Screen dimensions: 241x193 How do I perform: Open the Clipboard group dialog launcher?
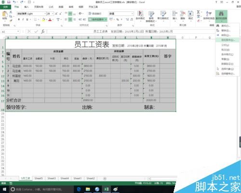(x=14, y=26)
